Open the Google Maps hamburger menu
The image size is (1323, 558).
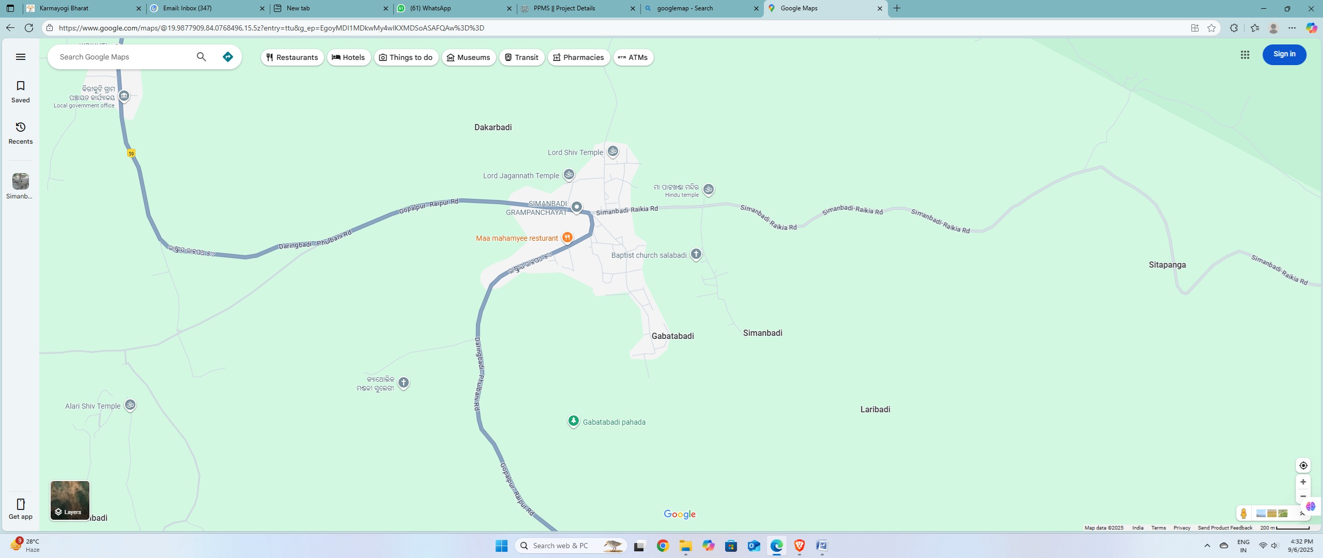tap(21, 57)
